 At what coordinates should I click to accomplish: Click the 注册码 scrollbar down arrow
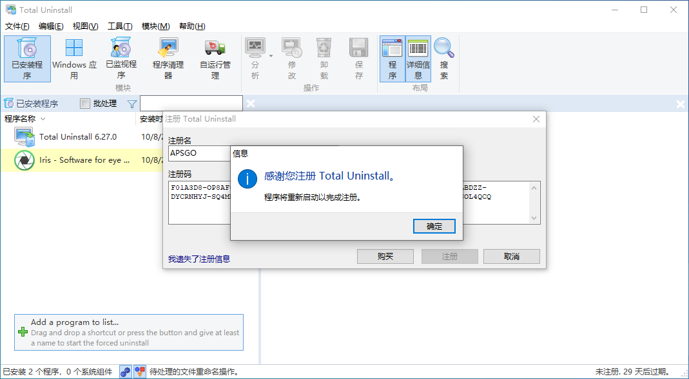point(534,217)
